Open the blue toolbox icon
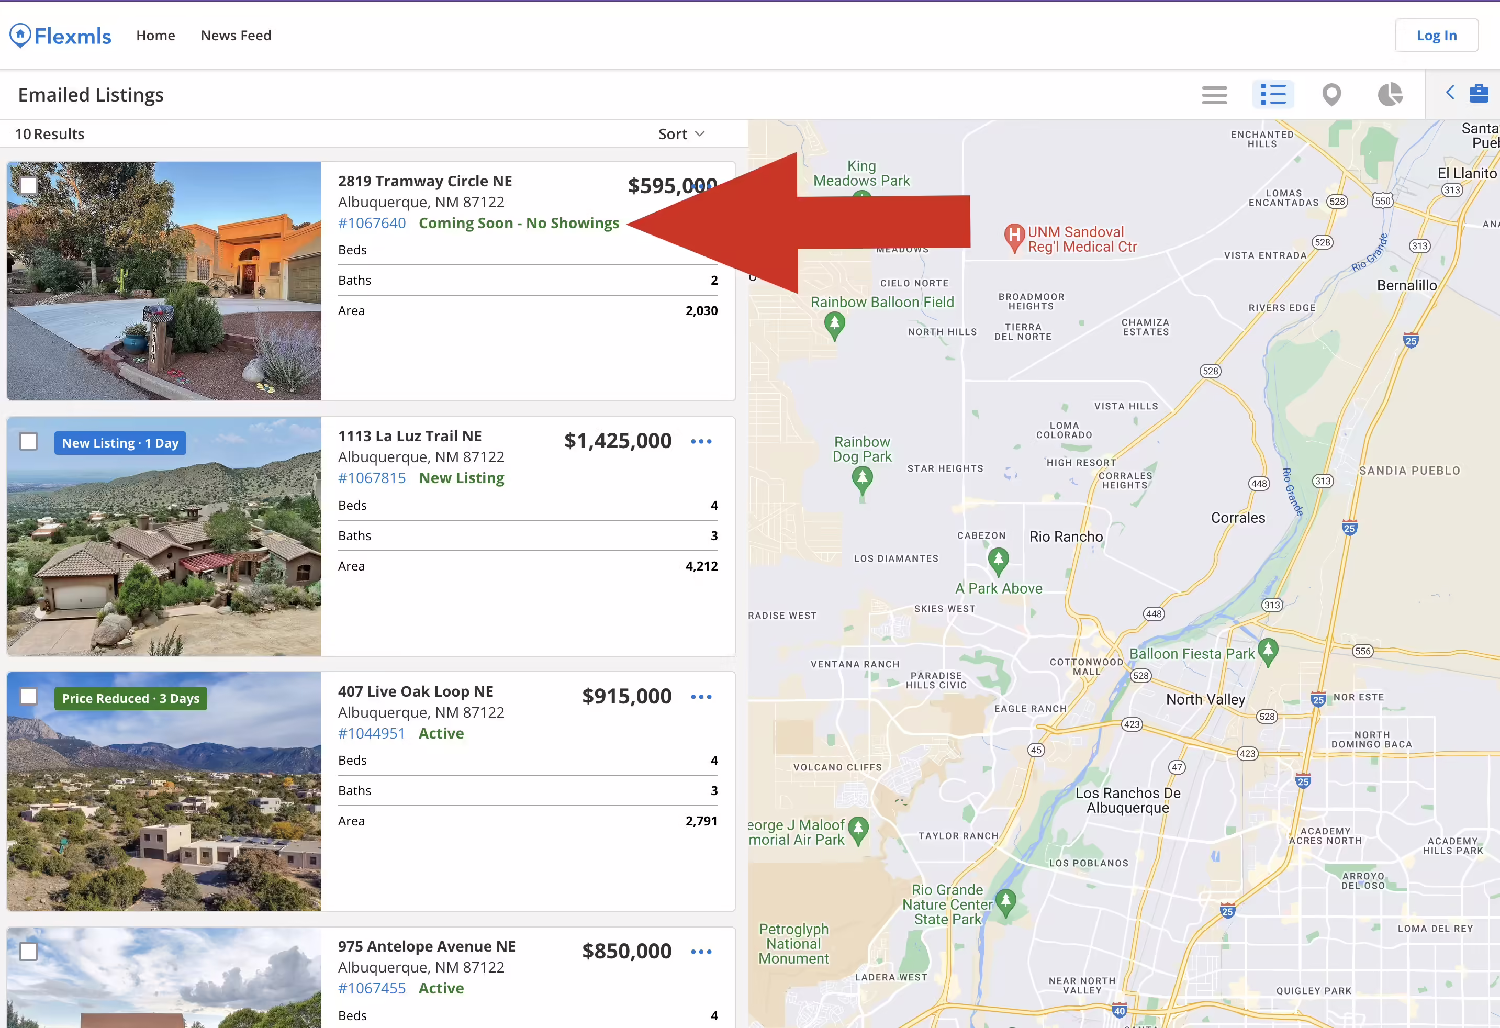This screenshot has height=1028, width=1500. click(x=1480, y=93)
